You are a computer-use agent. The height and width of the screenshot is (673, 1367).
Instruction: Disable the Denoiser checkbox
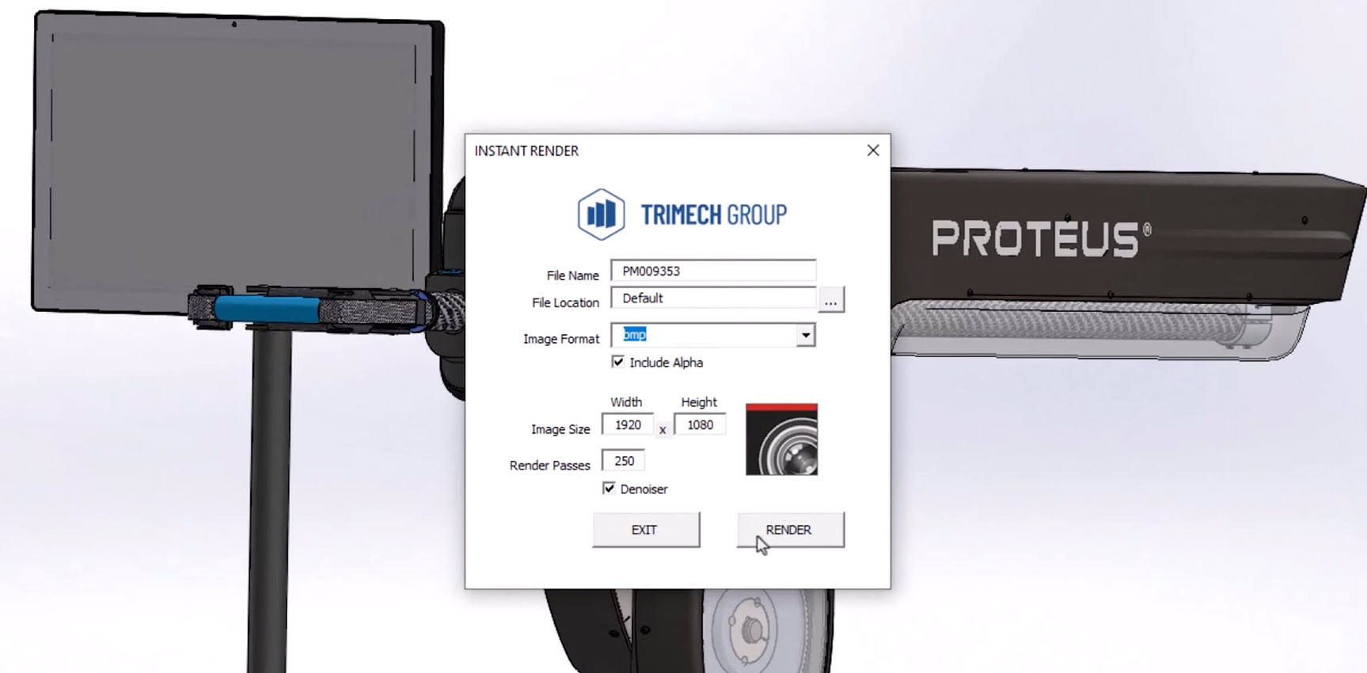click(x=609, y=489)
